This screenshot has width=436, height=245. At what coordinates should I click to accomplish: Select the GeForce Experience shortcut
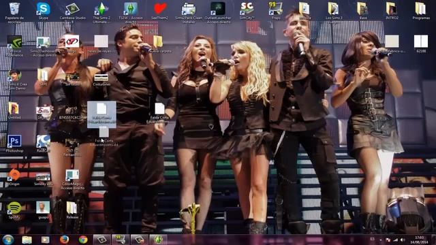[14, 46]
